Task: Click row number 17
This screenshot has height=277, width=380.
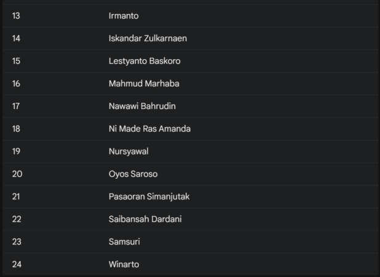Action: coord(16,106)
